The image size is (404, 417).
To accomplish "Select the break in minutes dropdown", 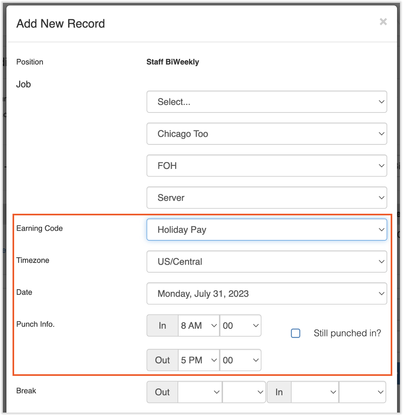I will 362,392.
